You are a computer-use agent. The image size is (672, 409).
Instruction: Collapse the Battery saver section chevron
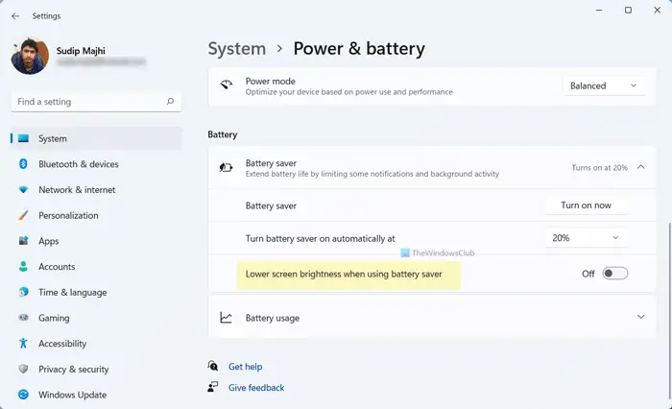640,167
